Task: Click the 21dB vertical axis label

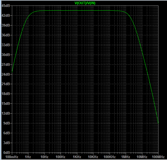Action: coord(6,84)
